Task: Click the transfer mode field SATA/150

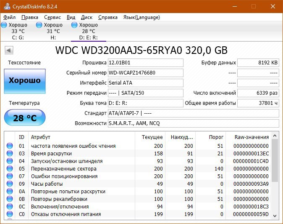Action: [146, 93]
